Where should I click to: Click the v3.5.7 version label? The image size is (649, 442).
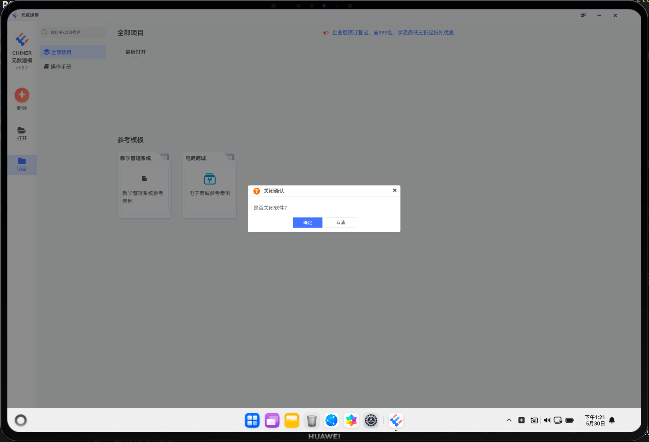point(22,68)
